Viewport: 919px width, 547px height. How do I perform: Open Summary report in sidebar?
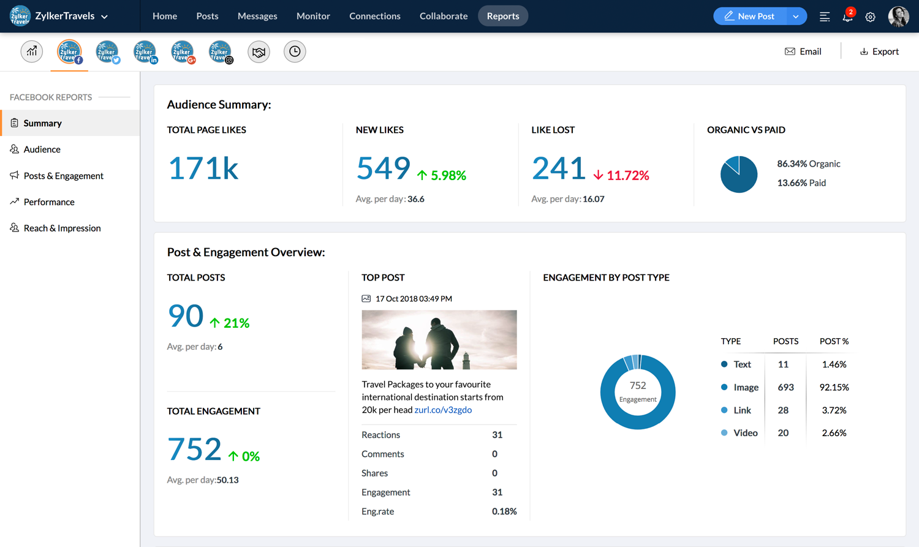[x=70, y=123]
